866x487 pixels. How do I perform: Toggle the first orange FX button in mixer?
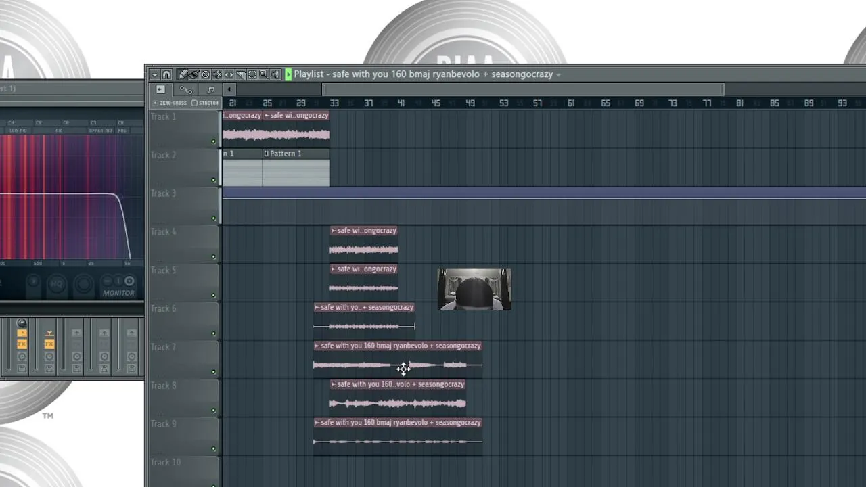click(x=22, y=344)
